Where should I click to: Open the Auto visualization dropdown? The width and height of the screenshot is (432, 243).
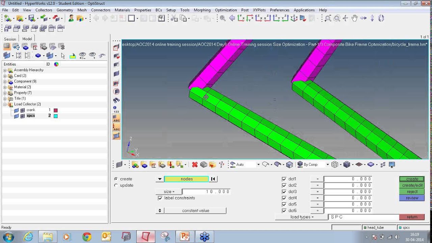point(258,165)
